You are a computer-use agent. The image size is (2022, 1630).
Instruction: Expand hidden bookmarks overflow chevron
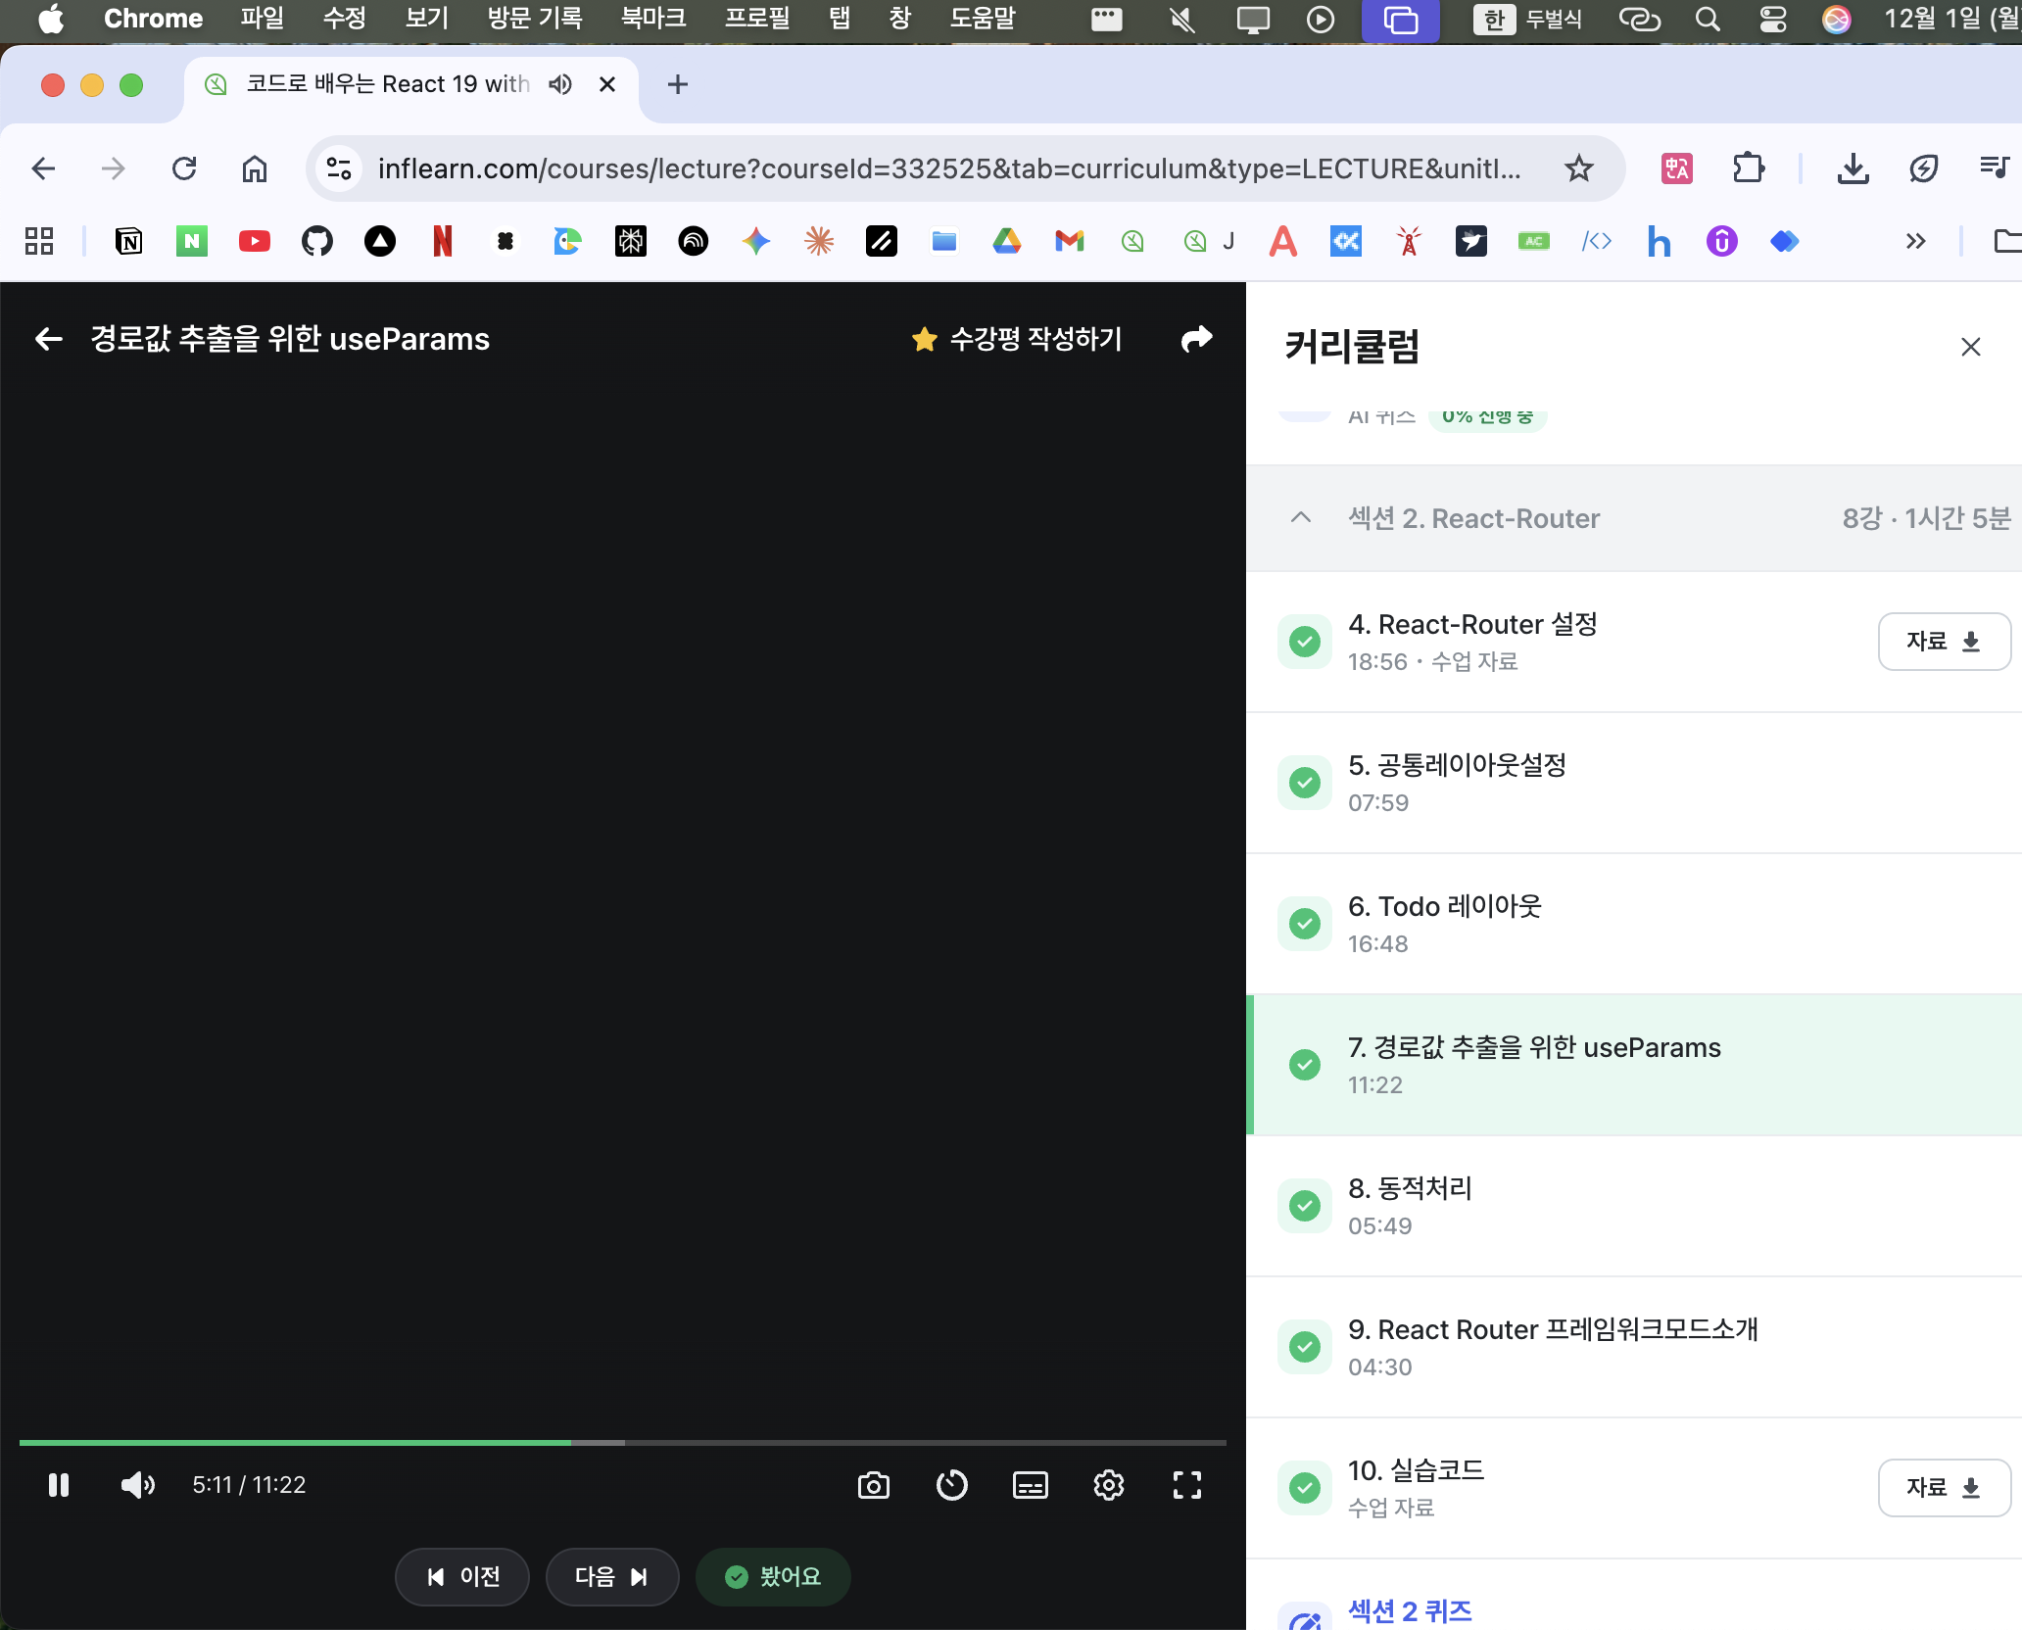(x=1915, y=241)
